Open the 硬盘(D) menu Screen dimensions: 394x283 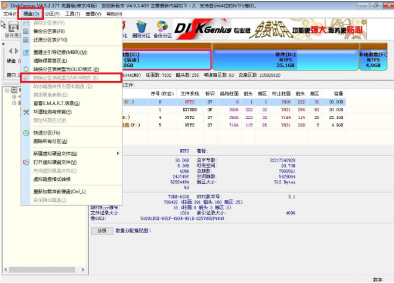pyautogui.click(x=31, y=14)
